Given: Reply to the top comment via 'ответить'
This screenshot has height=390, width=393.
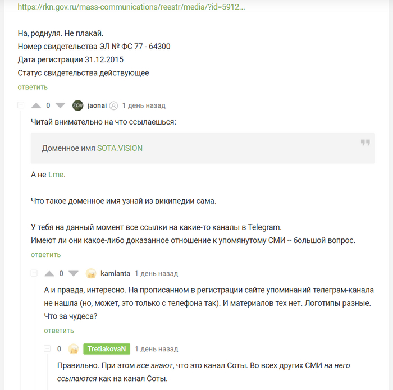Looking at the screenshot, I should pos(33,87).
